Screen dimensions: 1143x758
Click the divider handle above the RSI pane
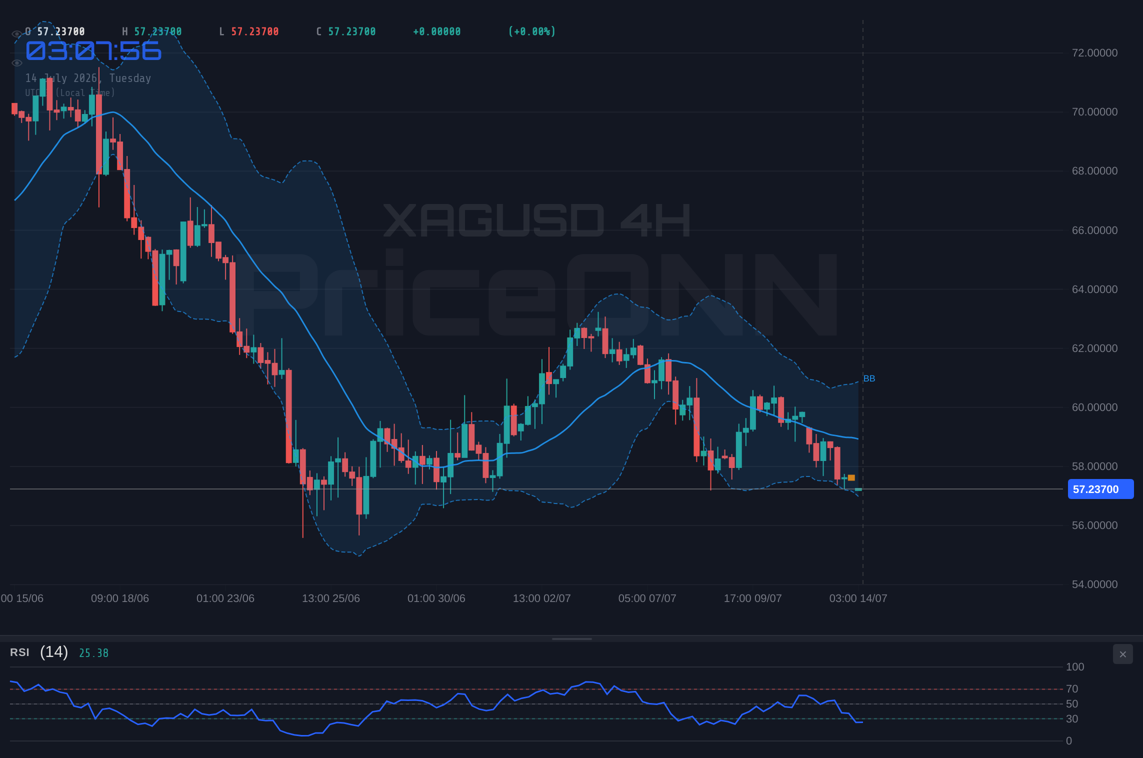pos(571,638)
